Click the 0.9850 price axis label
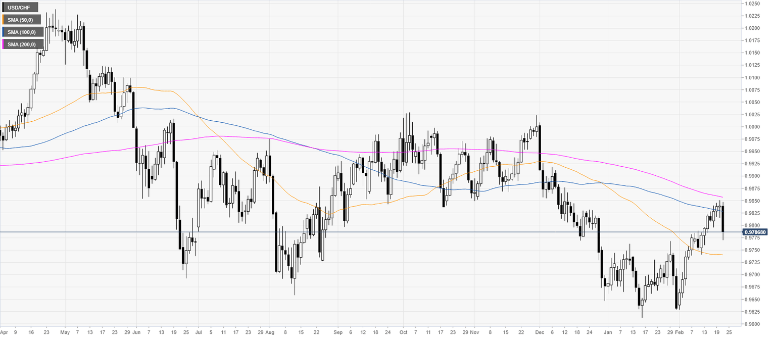 tap(752, 201)
